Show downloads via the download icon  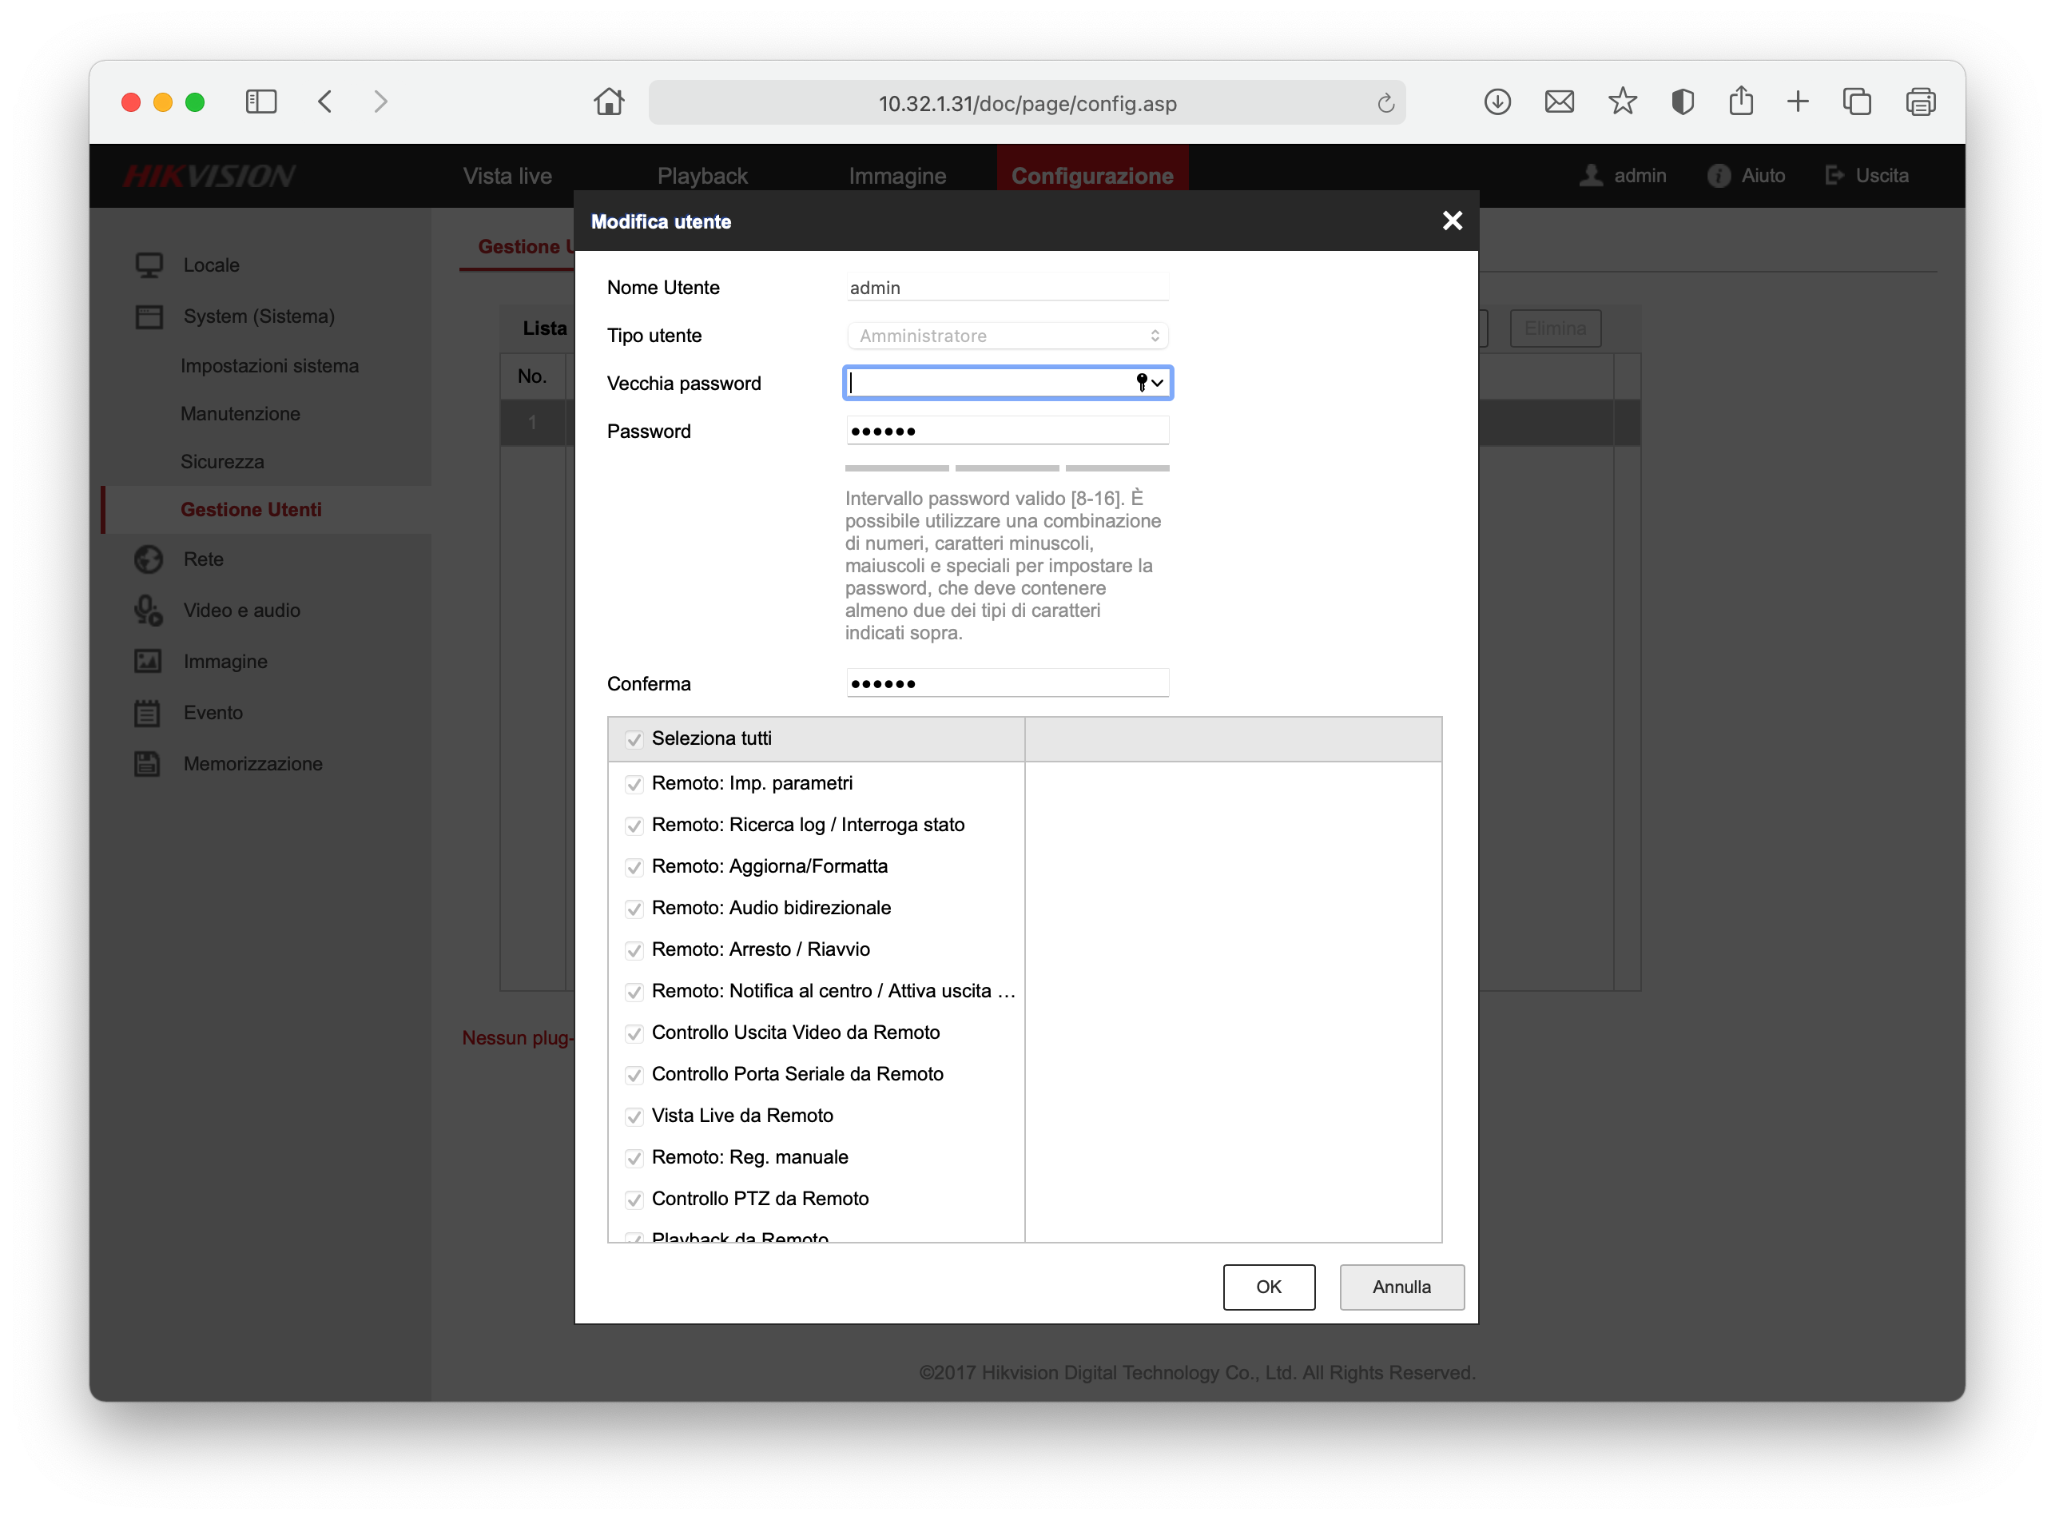tap(1497, 101)
